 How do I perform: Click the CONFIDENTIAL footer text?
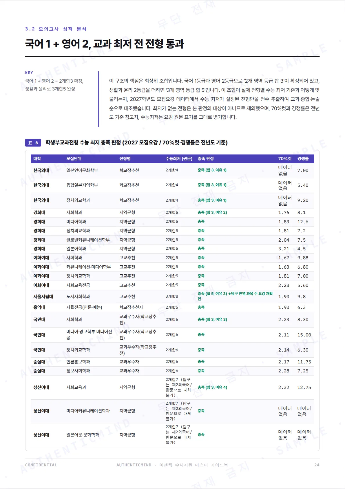[41, 465]
